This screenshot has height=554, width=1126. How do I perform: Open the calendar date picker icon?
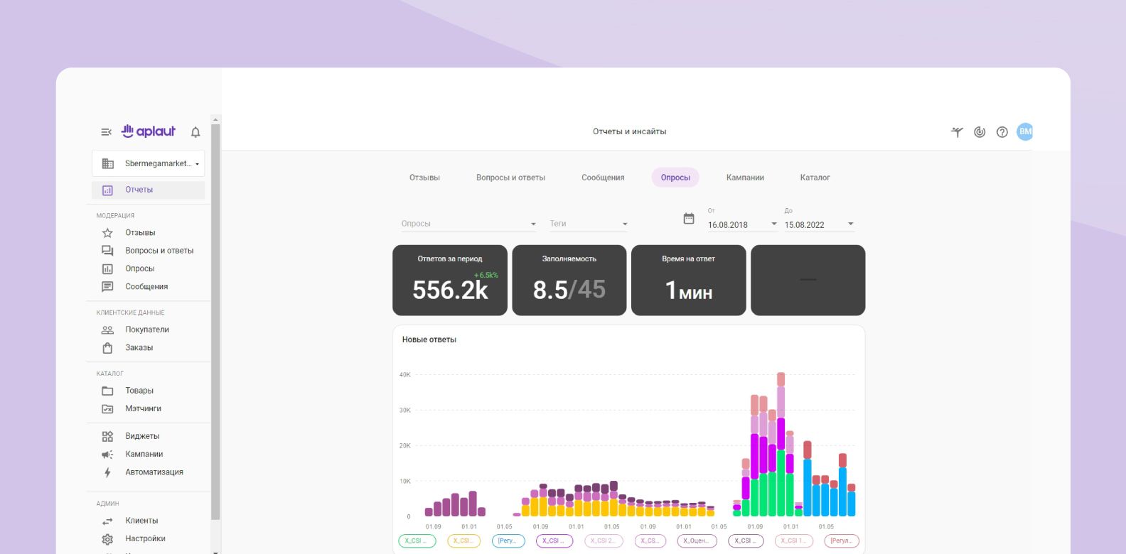click(688, 219)
